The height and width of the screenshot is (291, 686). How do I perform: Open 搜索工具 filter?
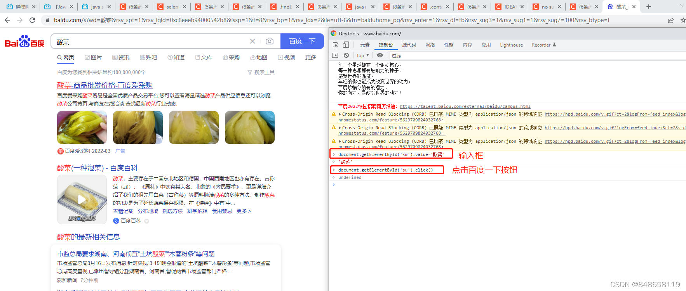point(261,72)
